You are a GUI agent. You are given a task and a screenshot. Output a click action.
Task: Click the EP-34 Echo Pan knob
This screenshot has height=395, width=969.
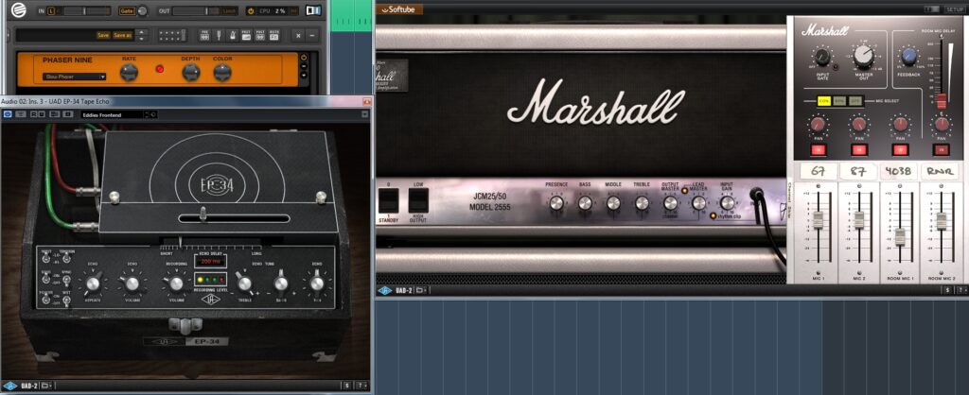coord(317,283)
